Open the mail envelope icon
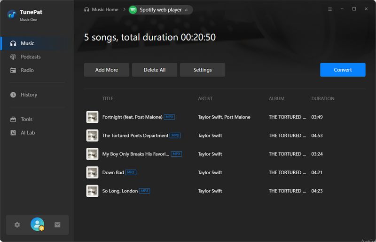This screenshot has height=242, width=376. 57,225
